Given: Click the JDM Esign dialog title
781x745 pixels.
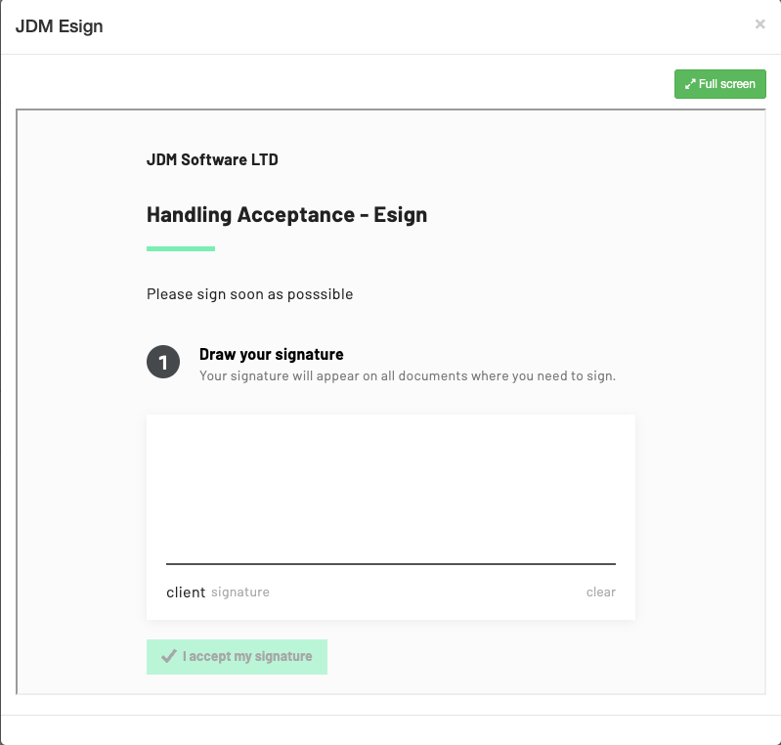Looking at the screenshot, I should tap(60, 26).
